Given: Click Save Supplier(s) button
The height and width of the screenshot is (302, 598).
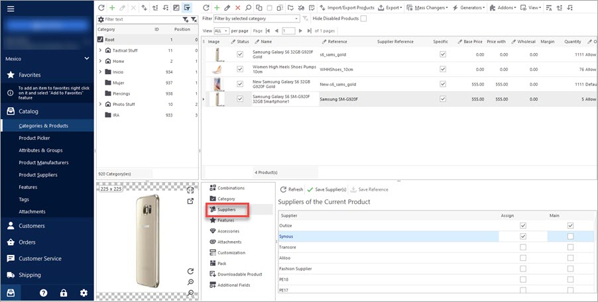Looking at the screenshot, I should click(326, 189).
